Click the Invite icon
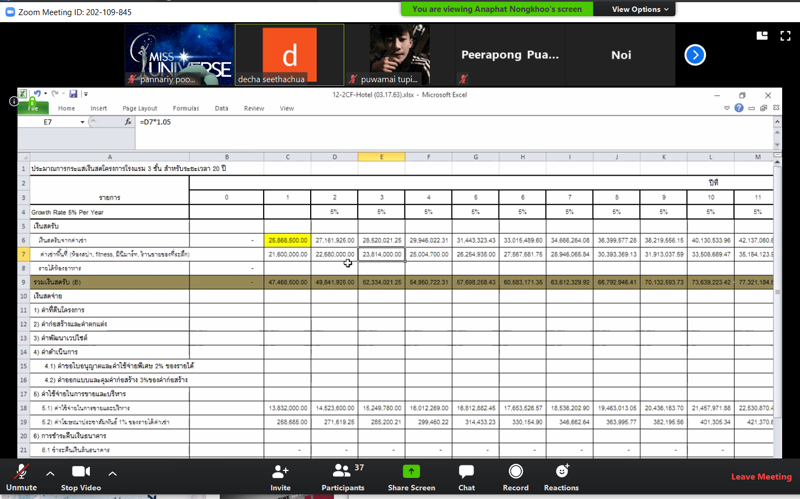Image resolution: width=800 pixels, height=499 pixels. tap(280, 472)
